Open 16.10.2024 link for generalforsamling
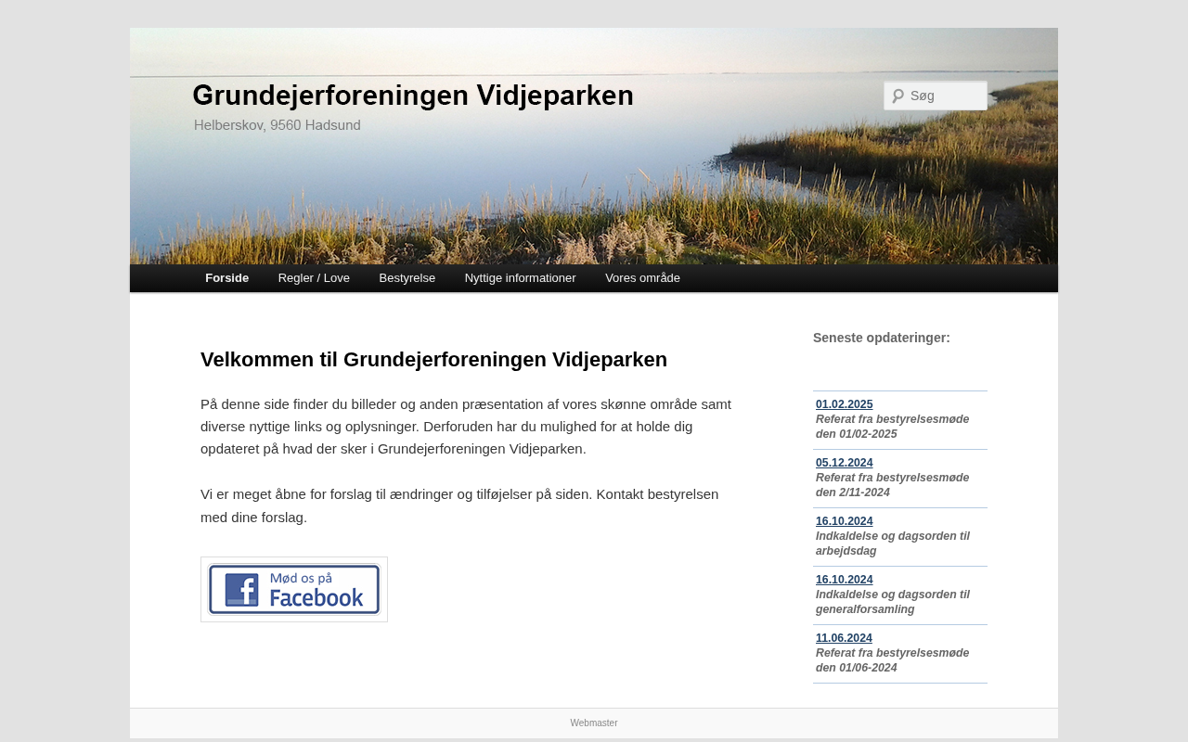1188x742 pixels. pyautogui.click(x=845, y=580)
